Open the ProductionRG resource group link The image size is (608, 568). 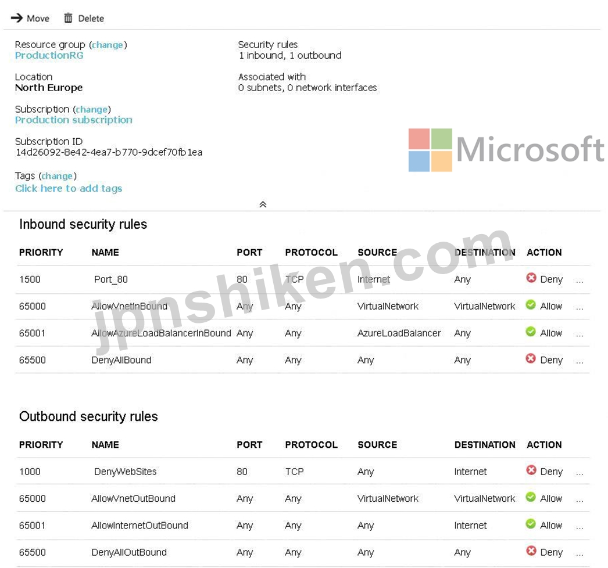pyautogui.click(x=49, y=56)
